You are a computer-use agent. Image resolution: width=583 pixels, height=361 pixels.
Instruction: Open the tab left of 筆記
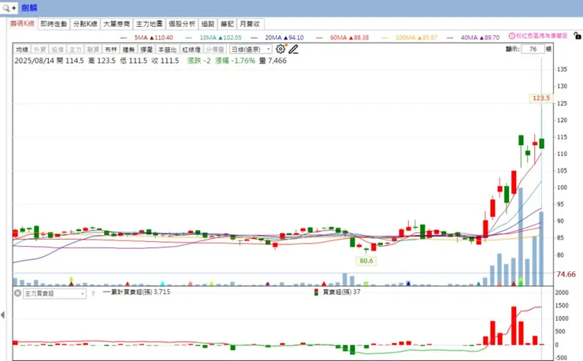(208, 24)
